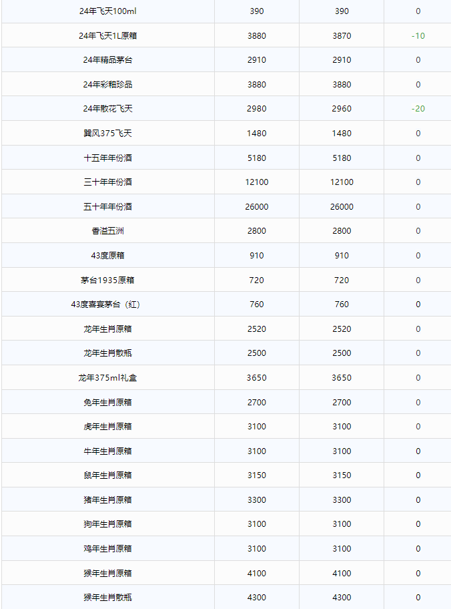Select the 24年飞天100ml product name
This screenshot has height=609, width=451.
pyautogui.click(x=107, y=11)
